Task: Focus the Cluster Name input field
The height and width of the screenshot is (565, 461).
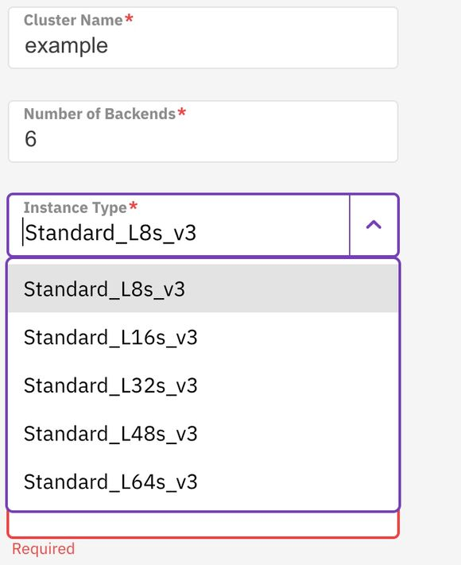Action: pos(203,38)
